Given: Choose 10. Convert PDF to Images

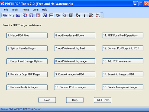Looking at the screenshot, I should [75, 87].
